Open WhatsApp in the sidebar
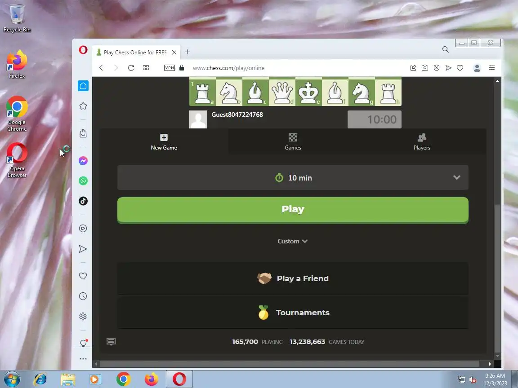The height and width of the screenshot is (388, 518). tap(83, 181)
